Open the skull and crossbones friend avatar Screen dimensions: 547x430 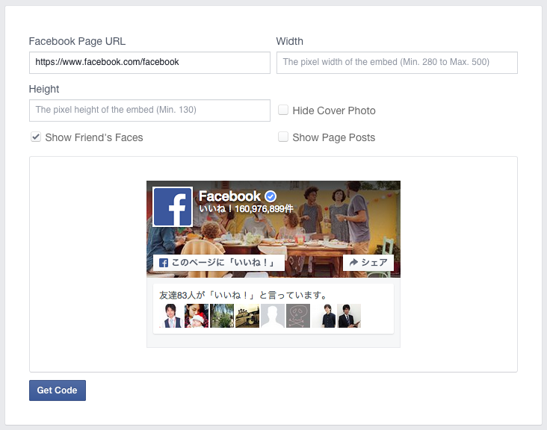(x=298, y=316)
